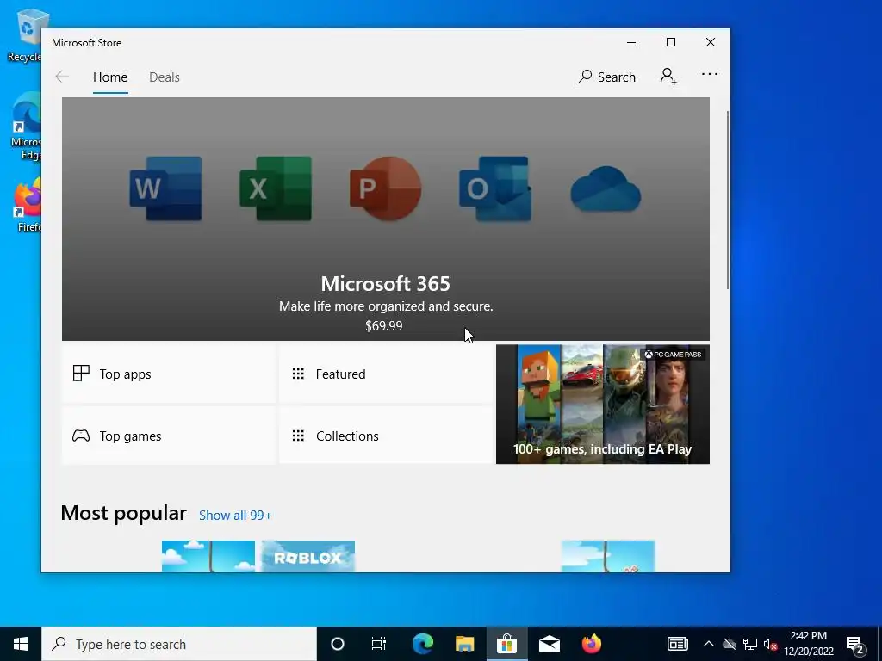
Task: Show hidden system tray icons
Action: pos(709,644)
